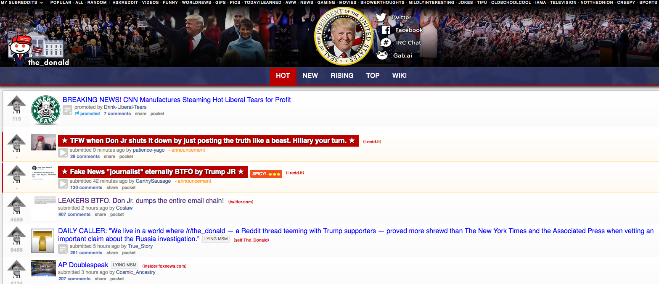Open the IRC Chat hashtag icon
The width and height of the screenshot is (659, 284).
point(386,42)
